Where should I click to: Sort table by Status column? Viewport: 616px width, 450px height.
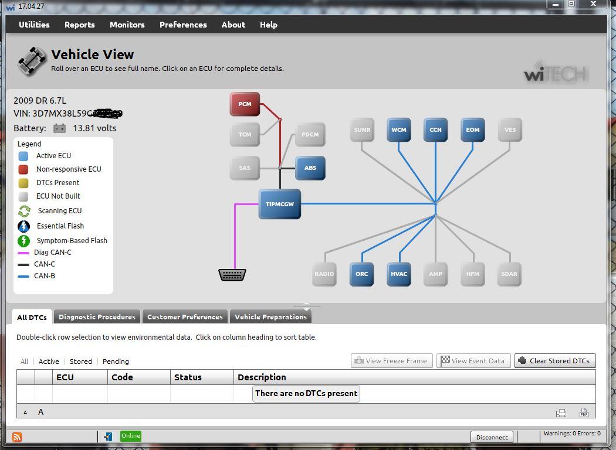click(202, 377)
